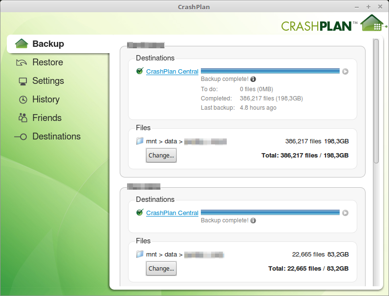Click green checkmark beside first CrashPlan Central
The width and height of the screenshot is (389, 296).
pyautogui.click(x=140, y=71)
